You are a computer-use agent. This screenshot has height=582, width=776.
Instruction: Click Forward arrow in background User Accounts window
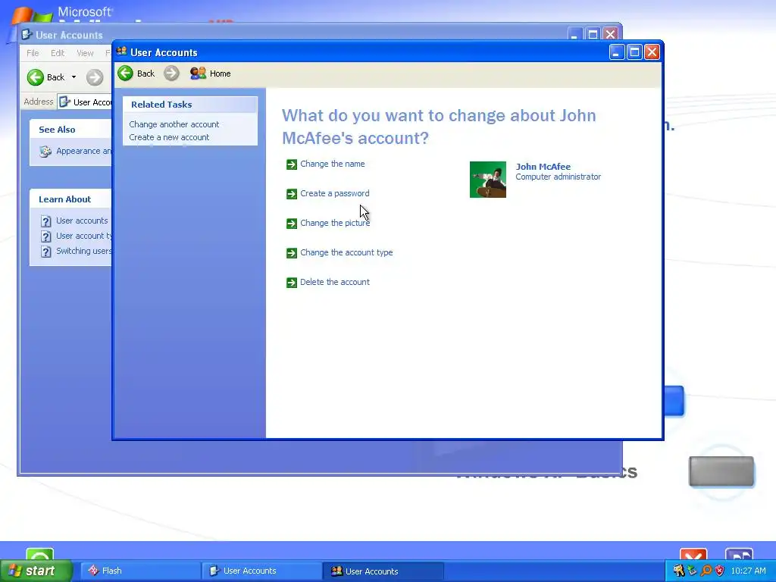coord(95,77)
